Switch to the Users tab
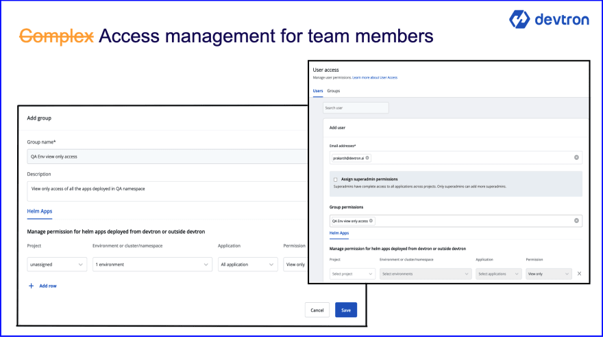The image size is (603, 337). pyautogui.click(x=318, y=91)
